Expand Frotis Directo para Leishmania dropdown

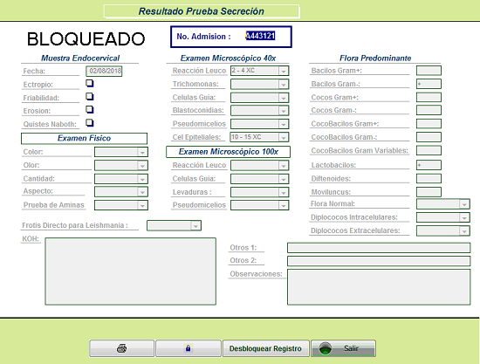(x=174, y=225)
